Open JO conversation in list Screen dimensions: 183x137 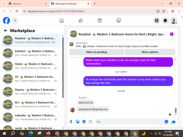pos(31,79)
